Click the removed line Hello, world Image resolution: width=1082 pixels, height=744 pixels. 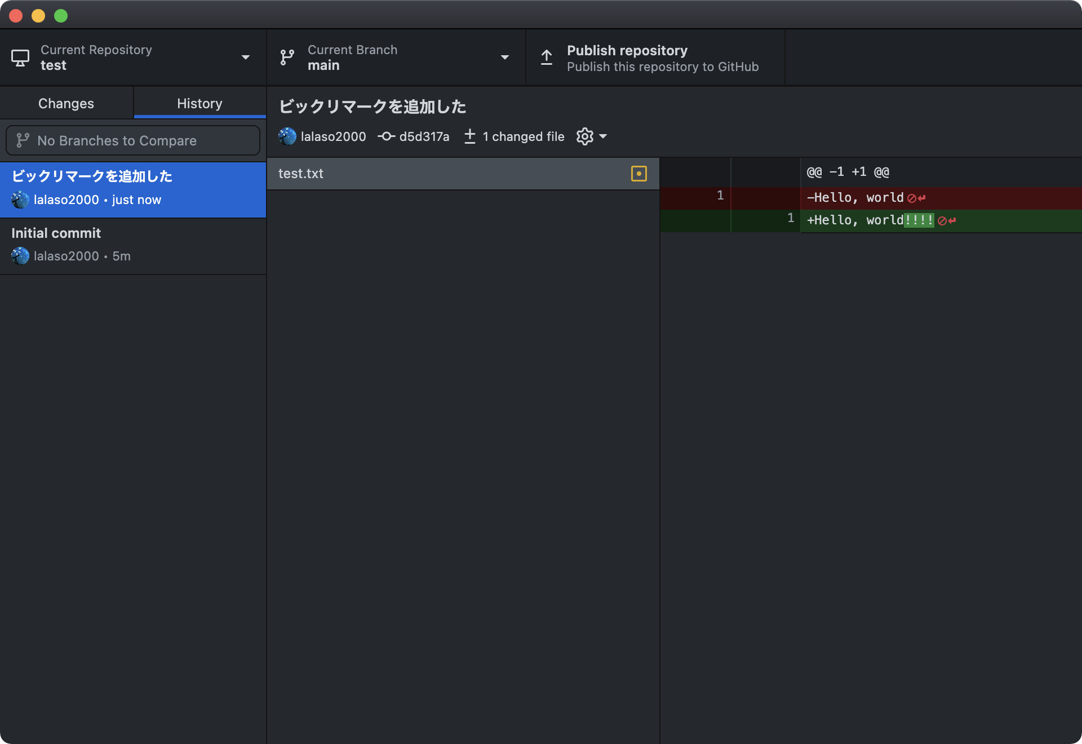tap(855, 198)
